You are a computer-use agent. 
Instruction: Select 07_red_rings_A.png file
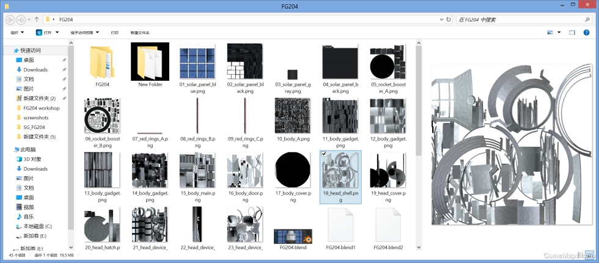(x=149, y=133)
